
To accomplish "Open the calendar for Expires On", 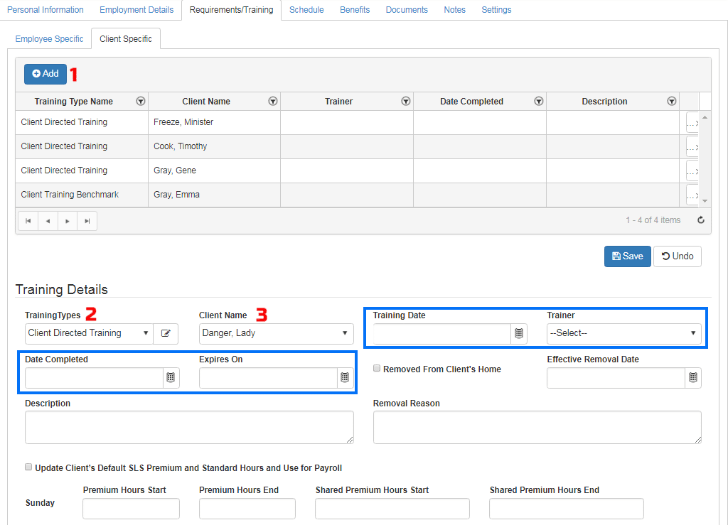I will 345,377.
